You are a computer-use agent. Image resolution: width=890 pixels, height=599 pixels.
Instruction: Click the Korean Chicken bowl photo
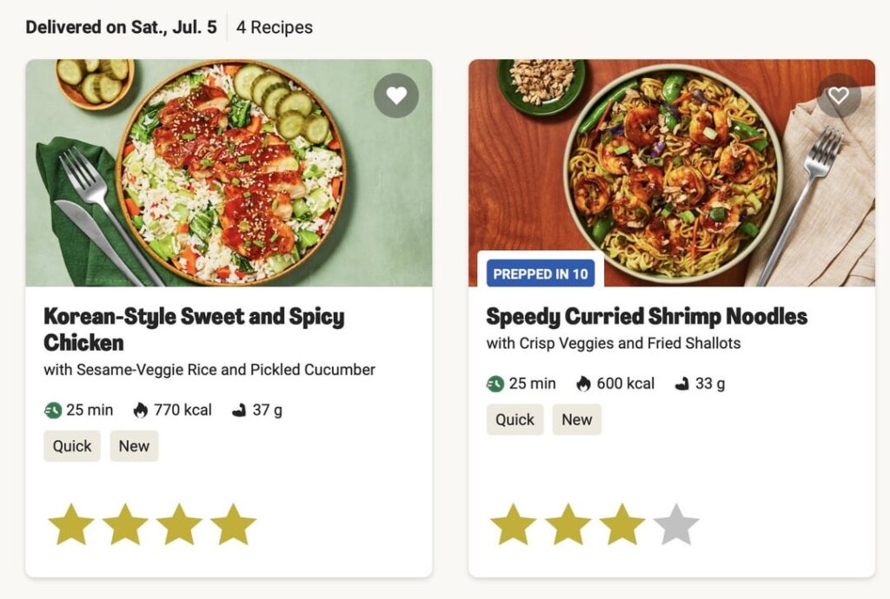(230, 172)
